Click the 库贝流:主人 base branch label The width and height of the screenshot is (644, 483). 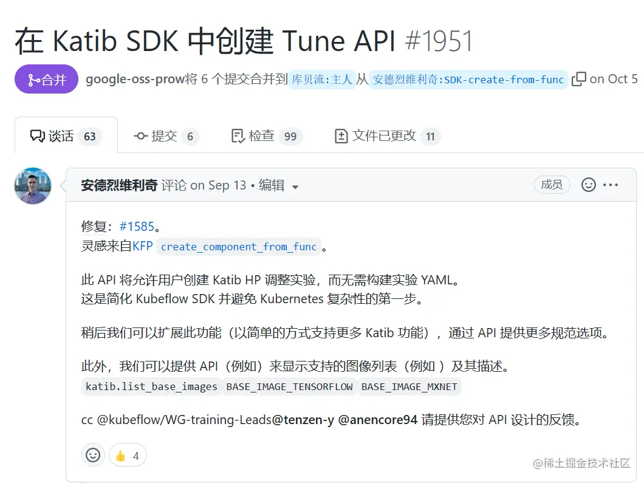click(321, 79)
